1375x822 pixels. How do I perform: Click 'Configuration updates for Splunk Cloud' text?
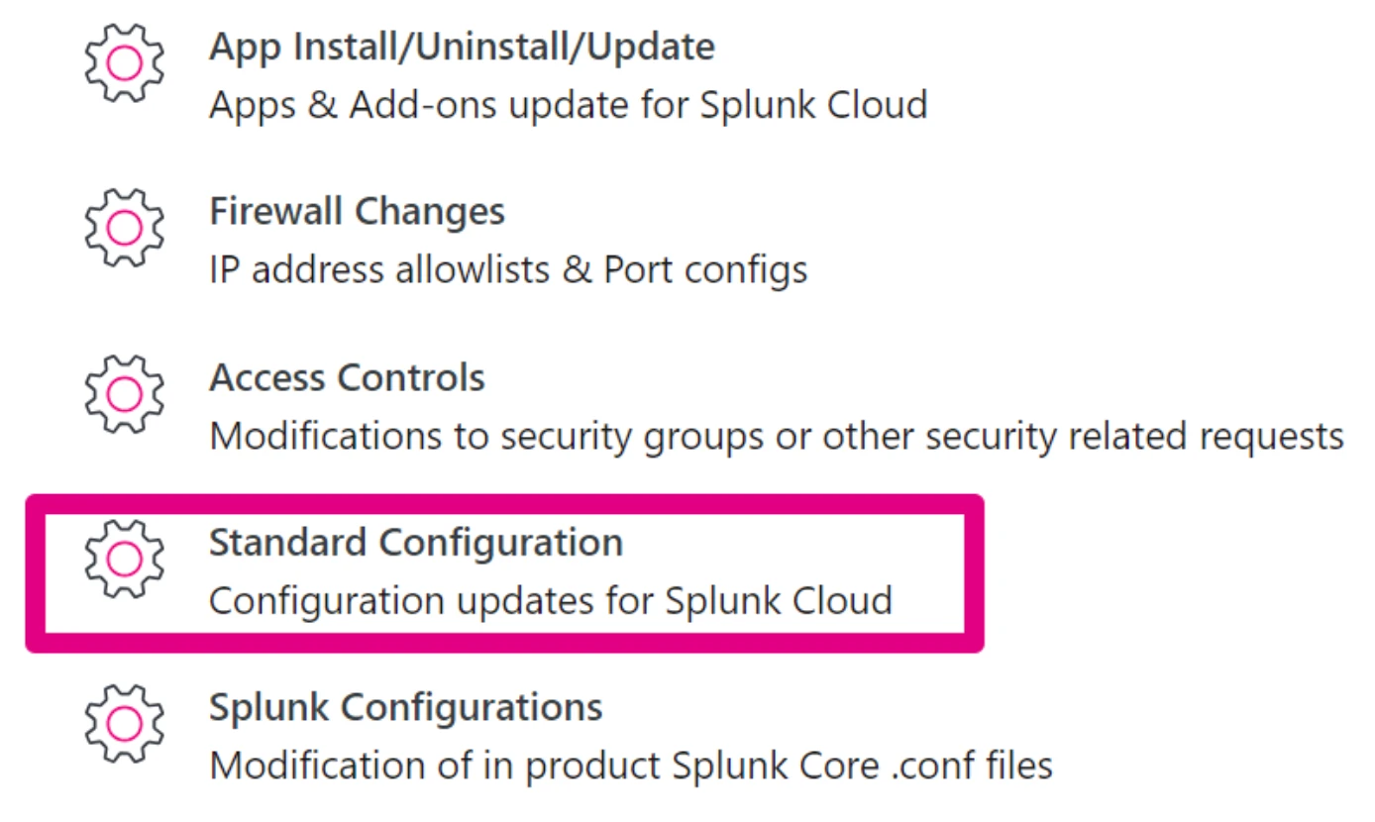550,600
